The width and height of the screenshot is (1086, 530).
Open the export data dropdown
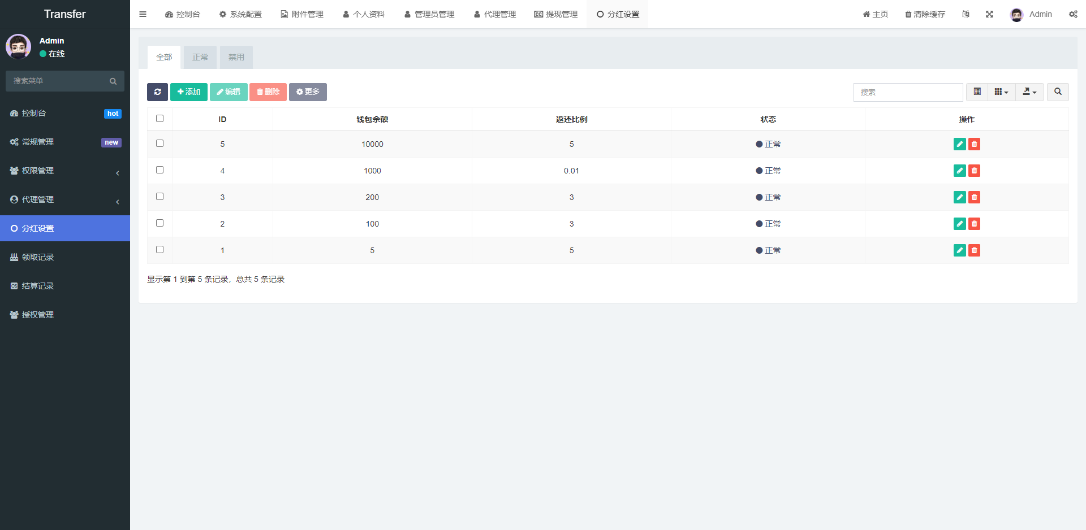pyautogui.click(x=1030, y=92)
